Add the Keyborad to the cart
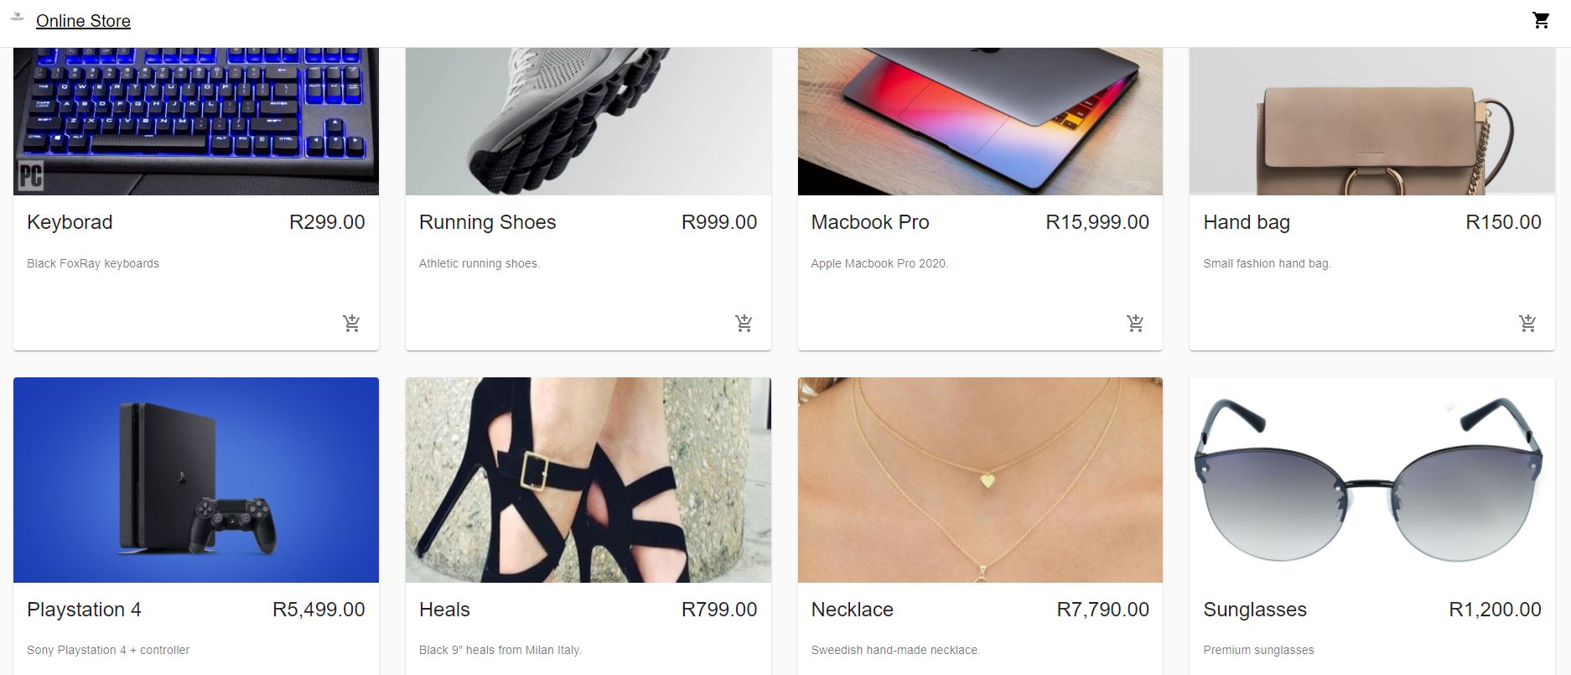Viewport: 1571px width, 675px height. click(351, 322)
